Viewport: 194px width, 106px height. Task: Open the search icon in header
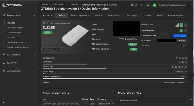click(x=132, y=5)
